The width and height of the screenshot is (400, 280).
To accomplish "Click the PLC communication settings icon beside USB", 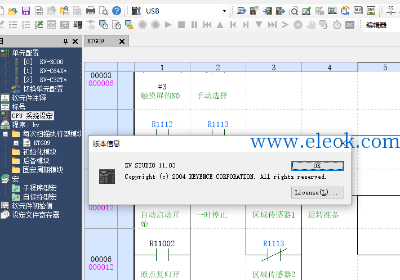I will pyautogui.click(x=136, y=11).
